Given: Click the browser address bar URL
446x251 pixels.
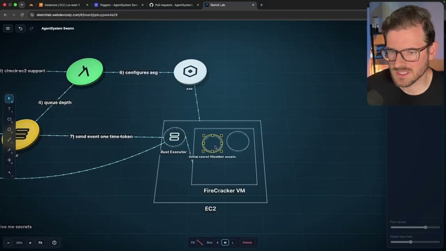Looking at the screenshot, I should pyautogui.click(x=77, y=15).
